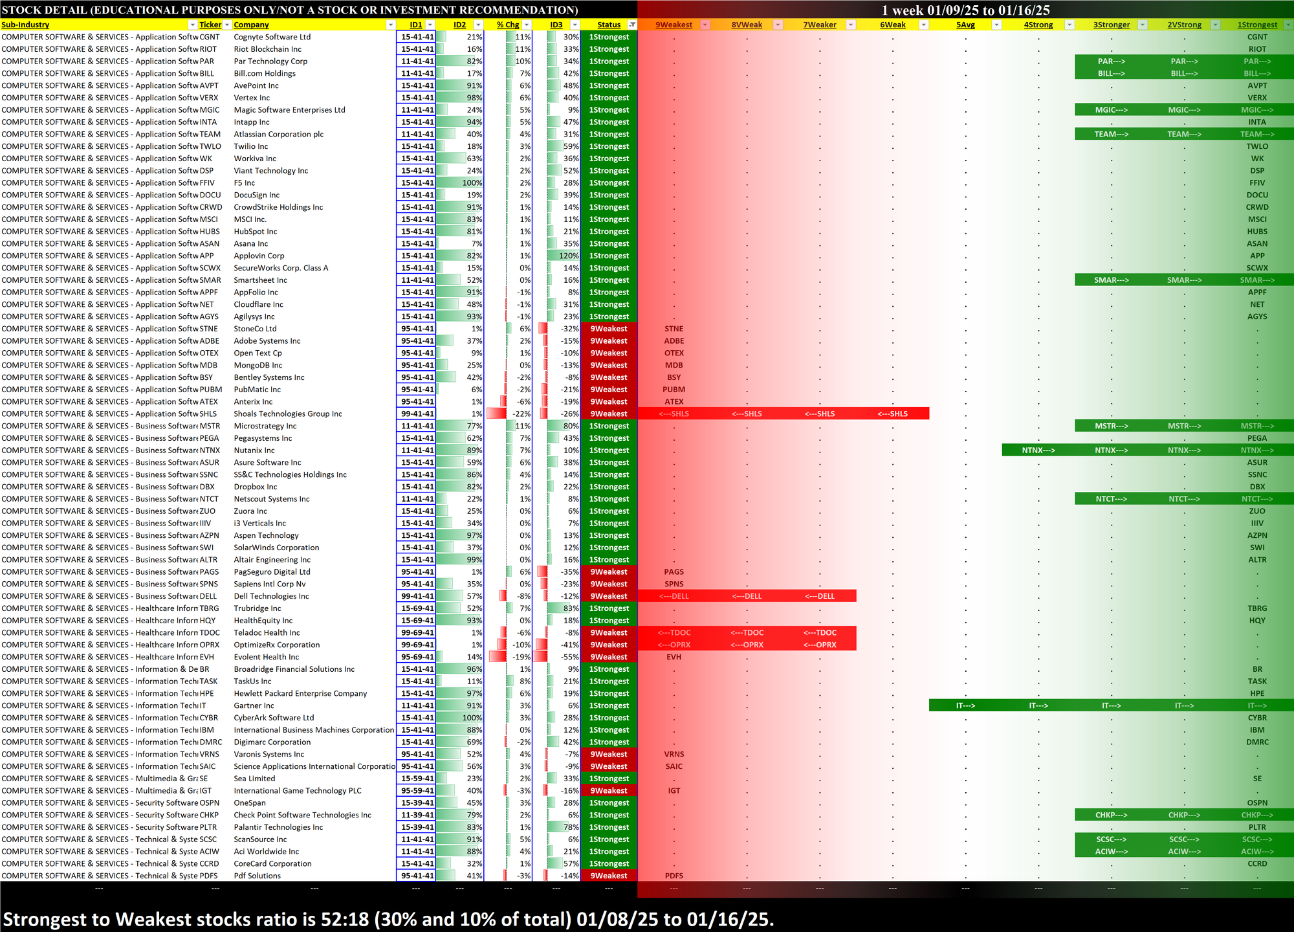This screenshot has height=932, width=1294.
Task: Open the ID1 column filter dropdown
Action: pyautogui.click(x=430, y=25)
